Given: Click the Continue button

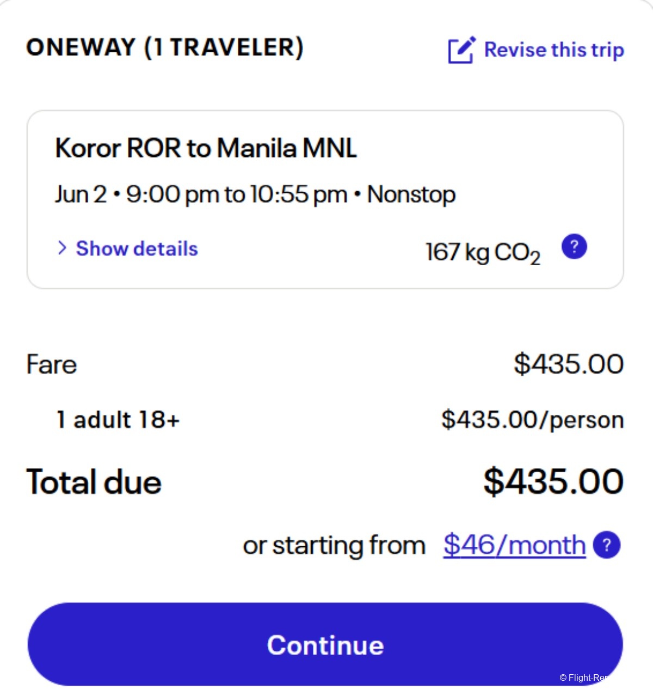Looking at the screenshot, I should 325,644.
